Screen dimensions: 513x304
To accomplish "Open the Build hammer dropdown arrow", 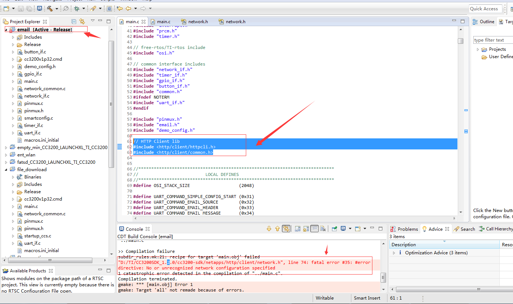I will click(57, 8).
